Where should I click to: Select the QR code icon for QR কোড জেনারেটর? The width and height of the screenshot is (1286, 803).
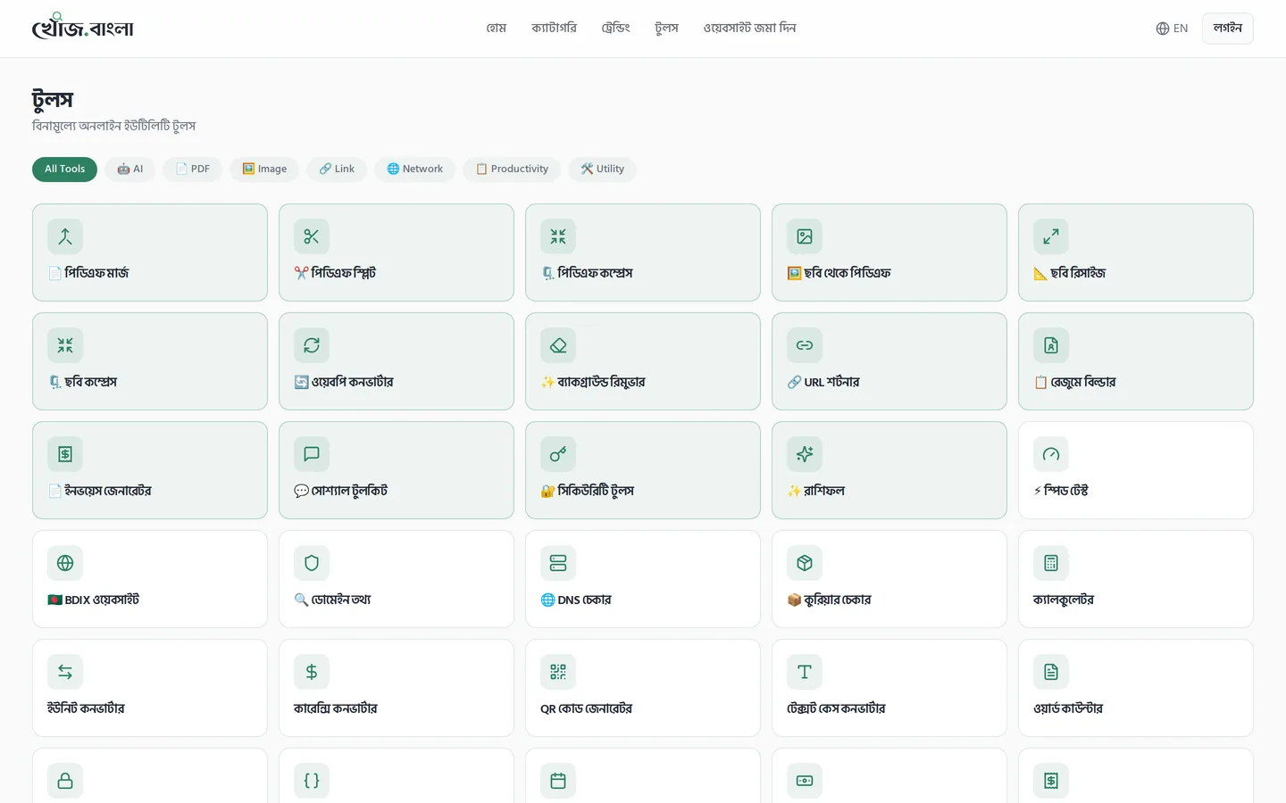point(558,672)
